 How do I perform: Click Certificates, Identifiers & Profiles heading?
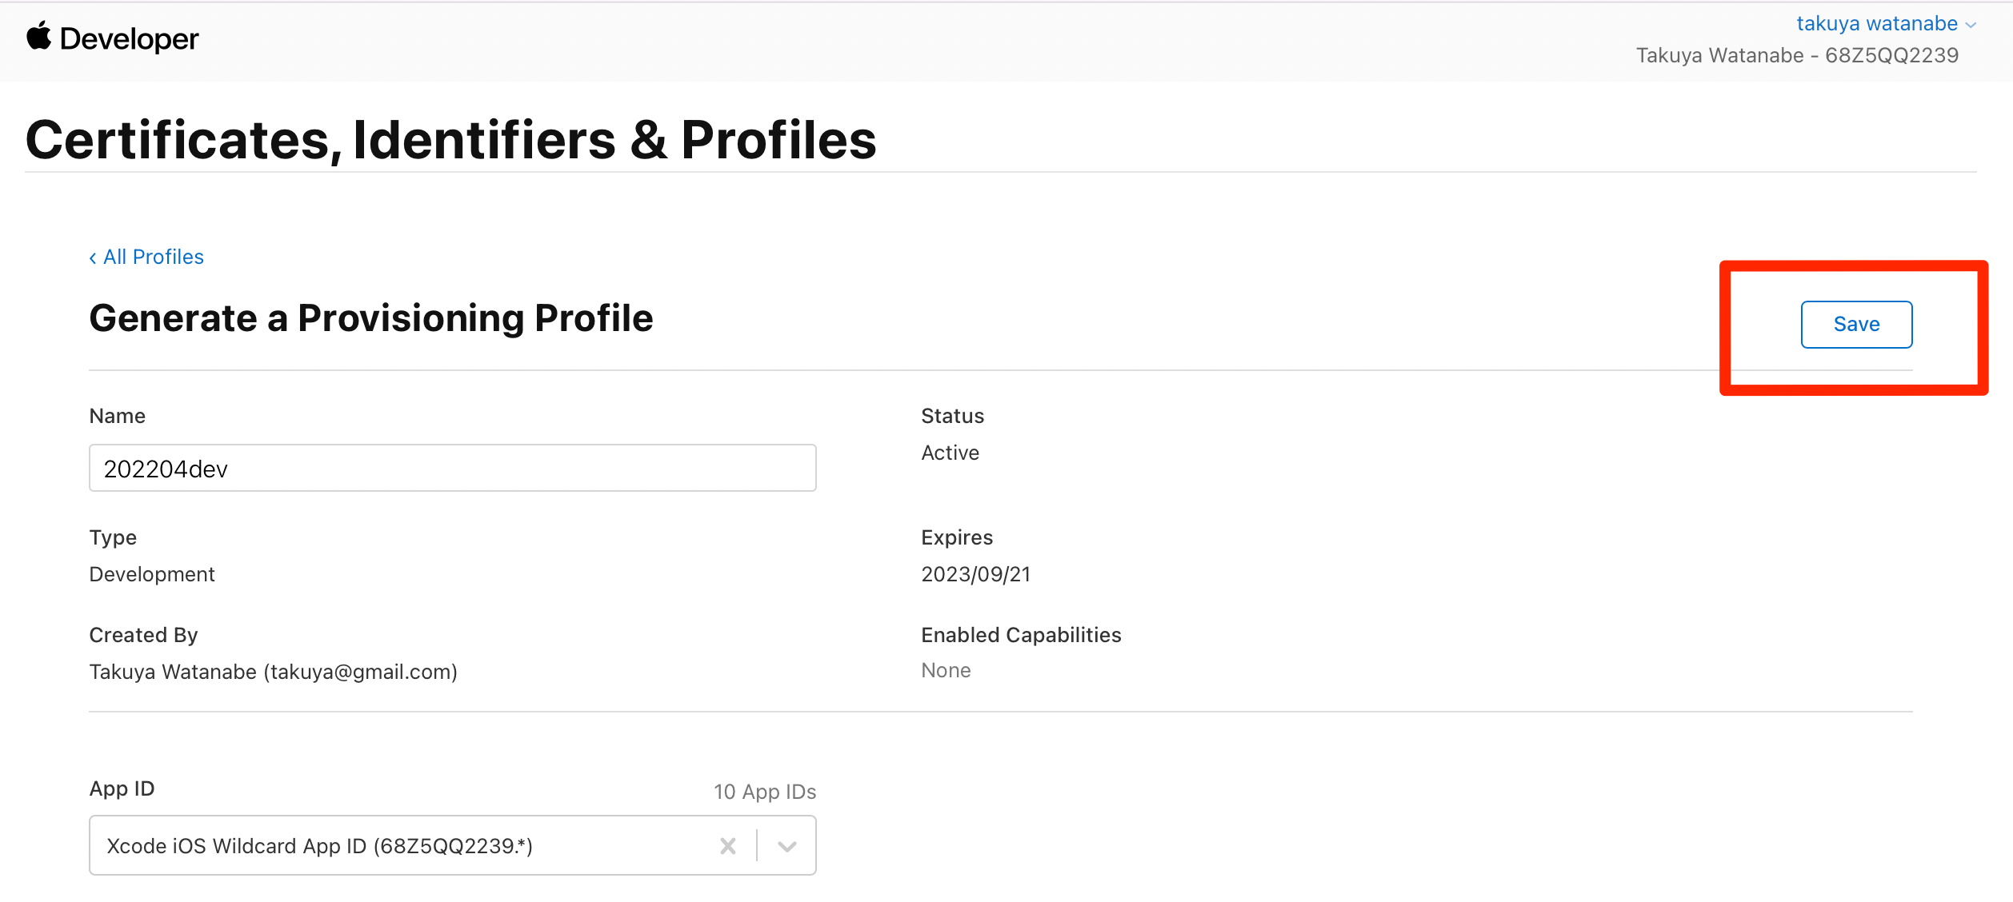tap(450, 140)
